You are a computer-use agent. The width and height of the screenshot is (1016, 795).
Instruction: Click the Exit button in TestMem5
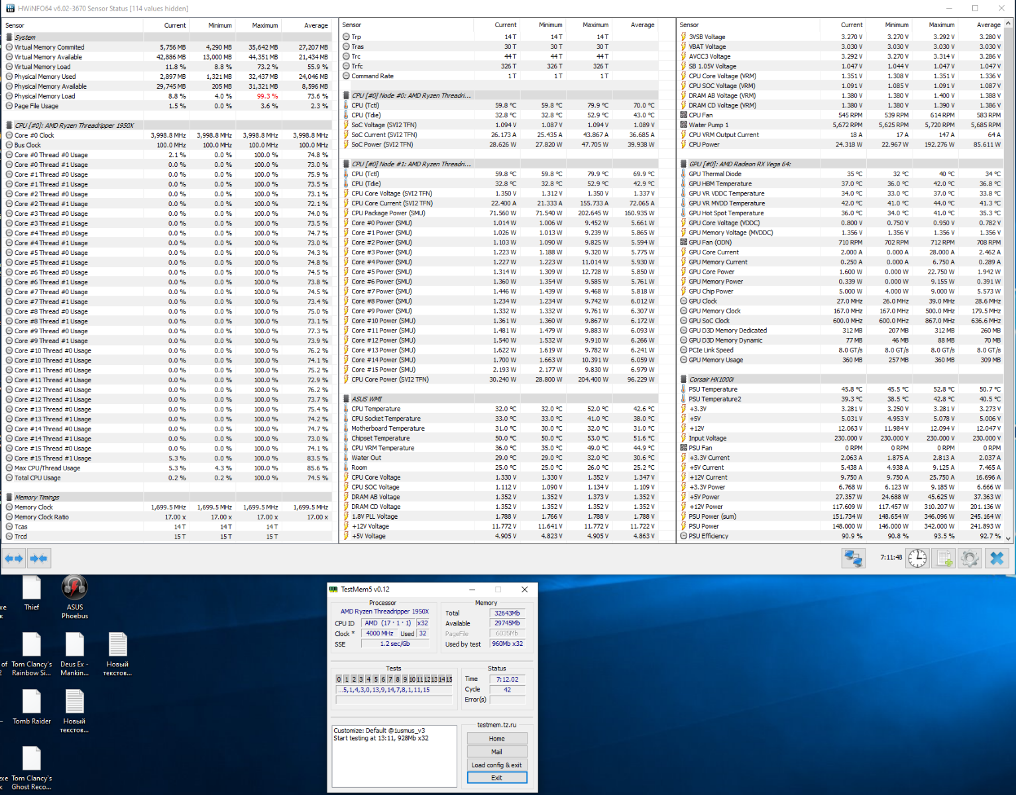[x=496, y=778]
